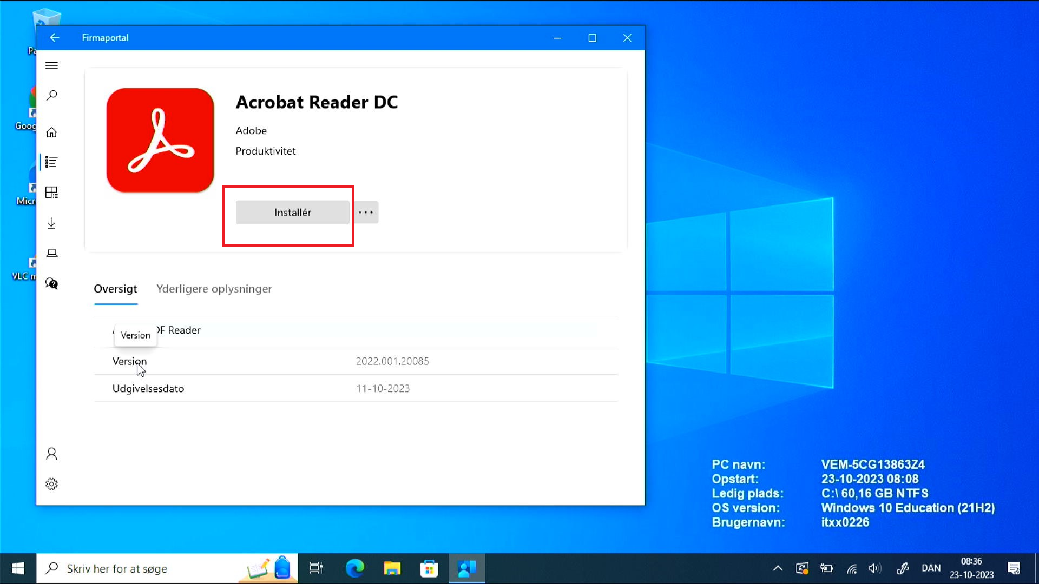Click the back arrow in title bar

[54, 38]
